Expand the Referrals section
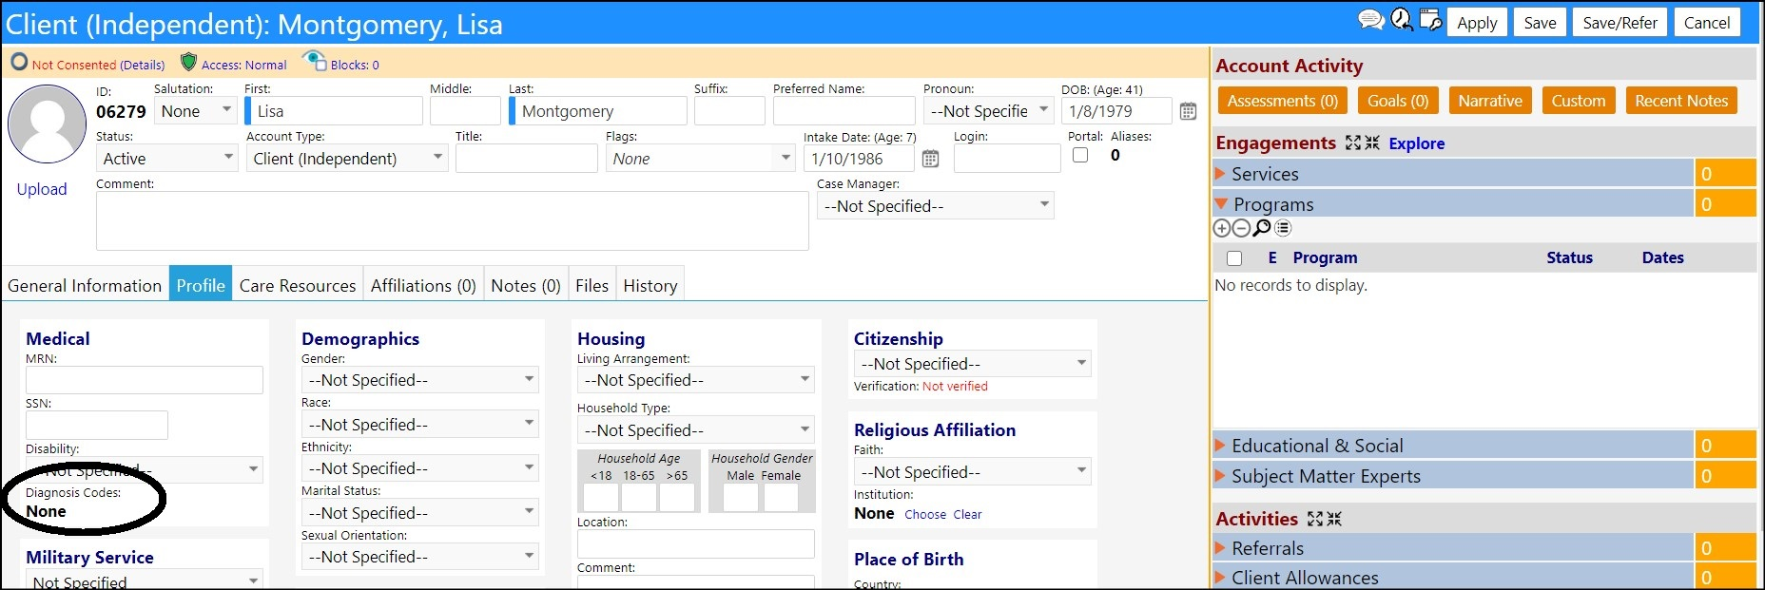The width and height of the screenshot is (1765, 590). (1221, 548)
